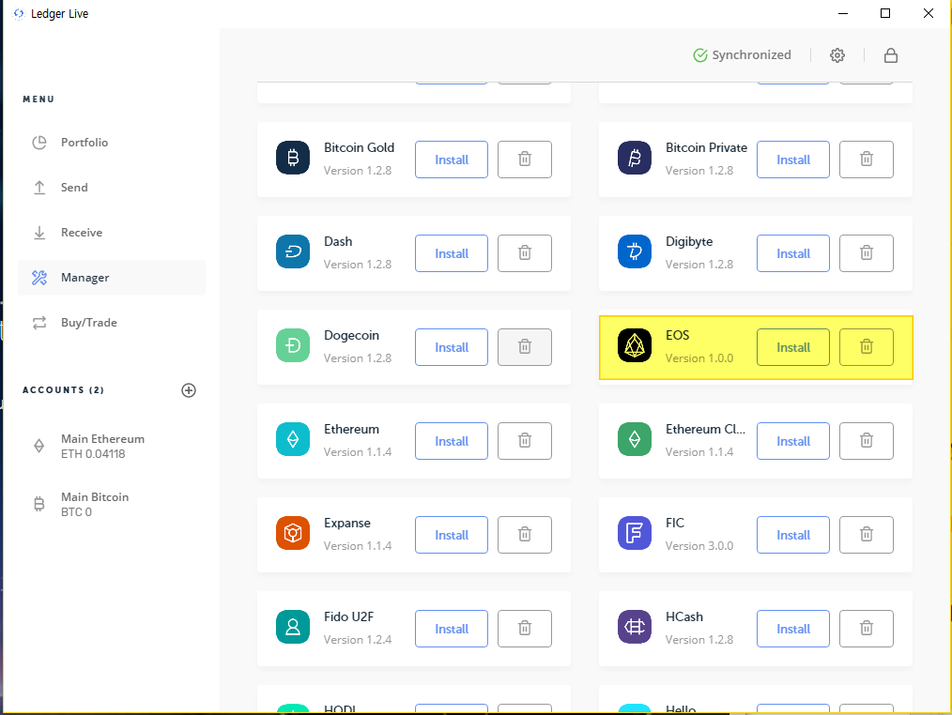Open the Buy/Trade menu item
This screenshot has width=952, height=715.
tap(112, 323)
